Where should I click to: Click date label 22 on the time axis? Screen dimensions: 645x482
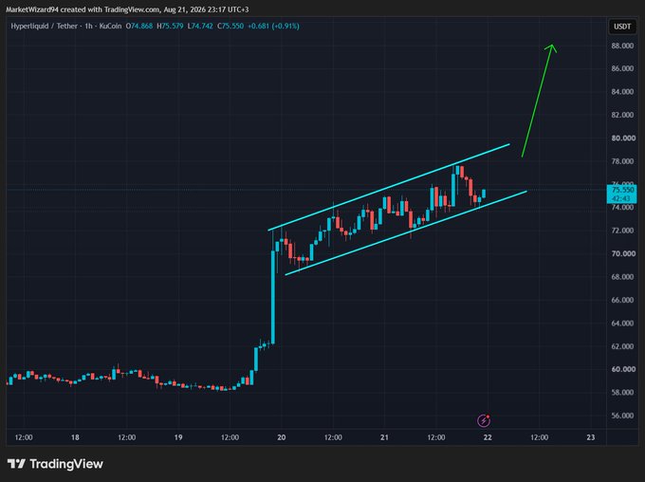coord(488,437)
